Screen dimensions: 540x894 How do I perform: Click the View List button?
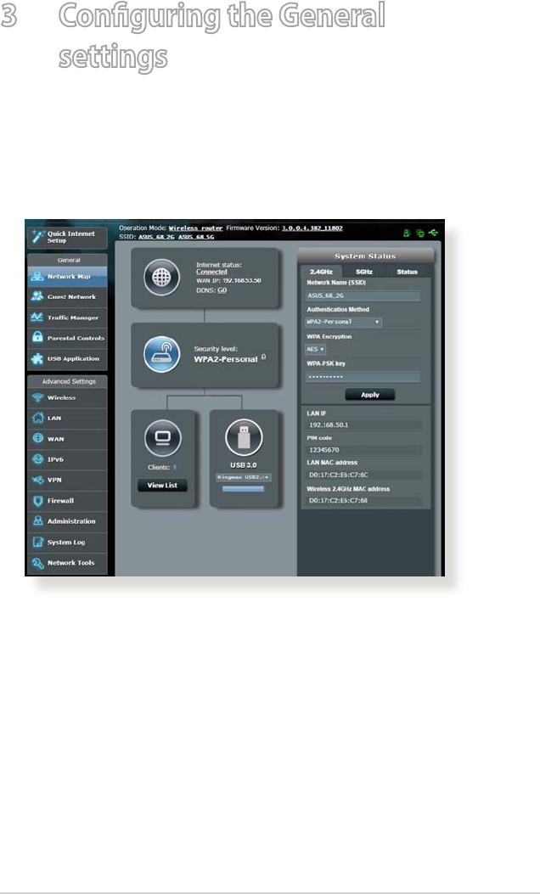[x=162, y=485]
